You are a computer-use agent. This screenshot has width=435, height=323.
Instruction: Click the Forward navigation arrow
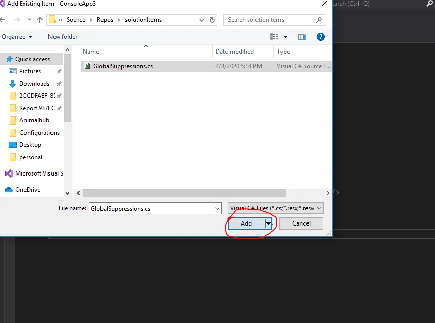click(17, 20)
